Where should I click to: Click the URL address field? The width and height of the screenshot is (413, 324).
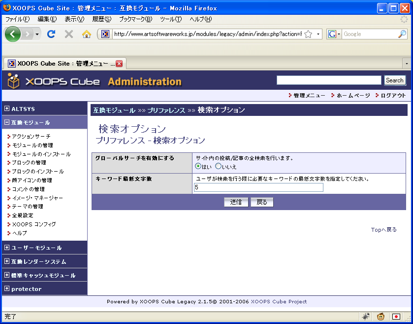pos(208,34)
